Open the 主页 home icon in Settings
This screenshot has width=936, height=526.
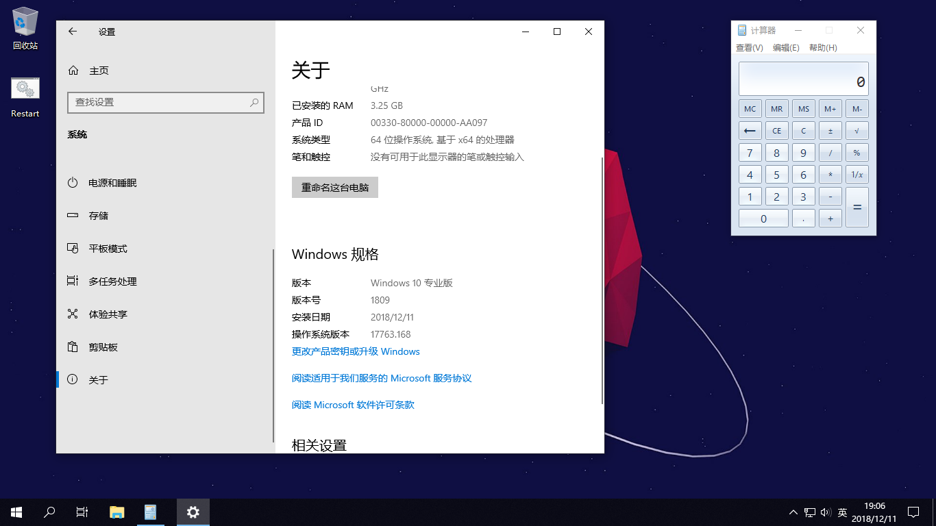point(73,71)
